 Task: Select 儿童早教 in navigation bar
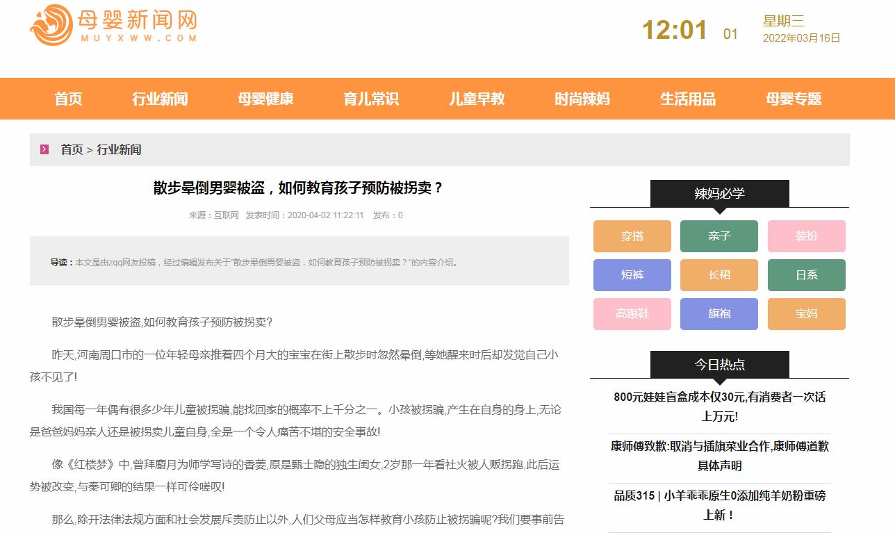[x=477, y=99]
